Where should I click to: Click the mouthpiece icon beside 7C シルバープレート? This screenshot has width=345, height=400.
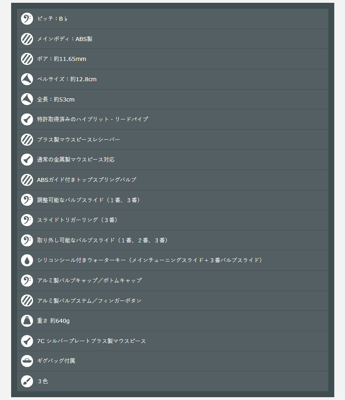pyautogui.click(x=27, y=341)
